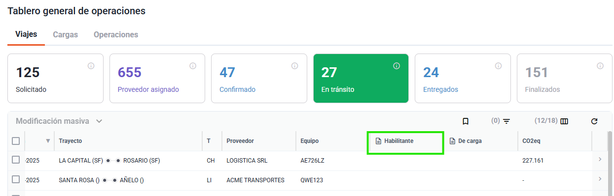Screen dimensions: 614x196
Task: Refresh the trips table
Action: point(594,121)
